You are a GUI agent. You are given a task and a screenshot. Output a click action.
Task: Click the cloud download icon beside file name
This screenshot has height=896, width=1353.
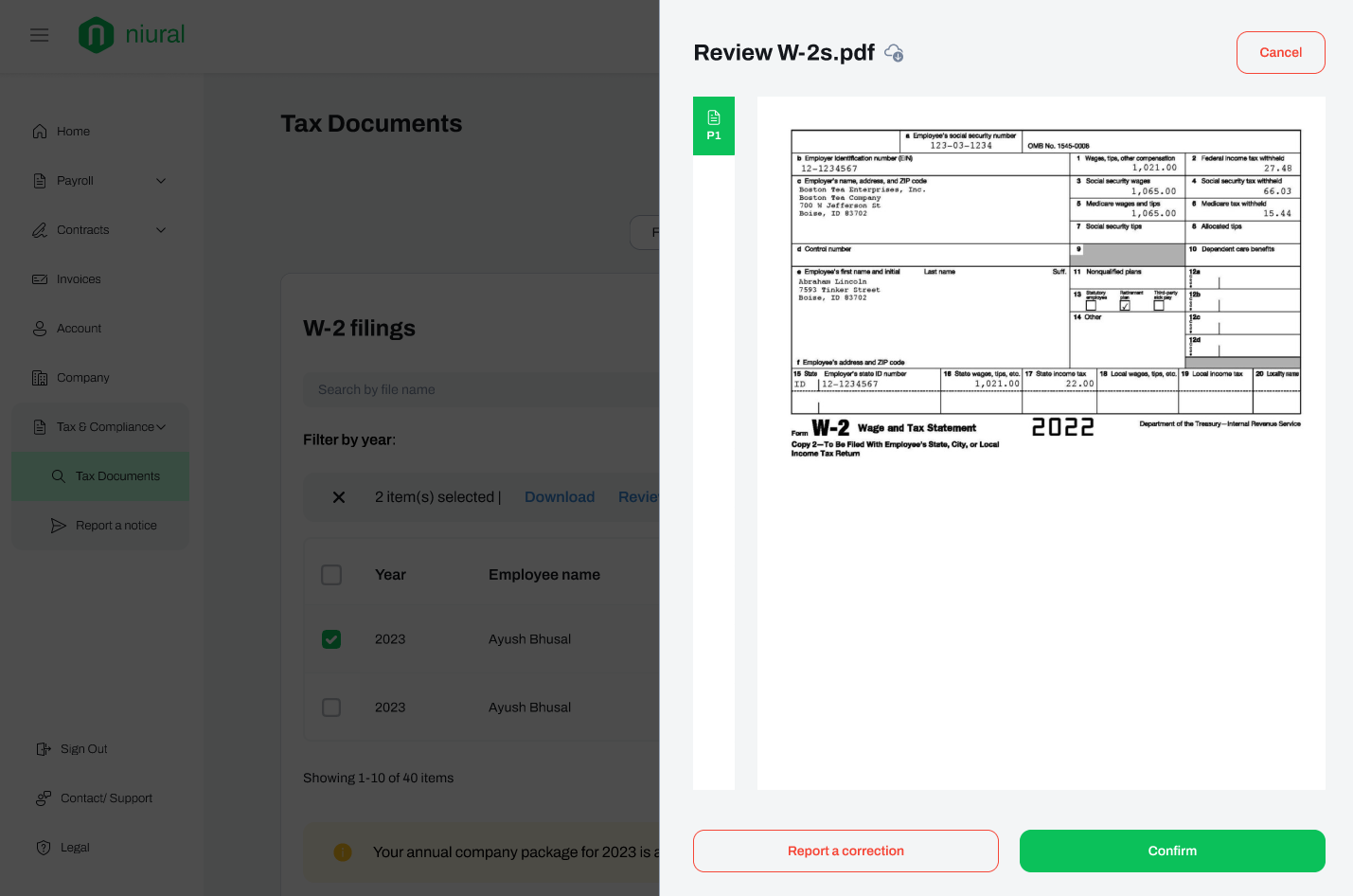(x=894, y=53)
